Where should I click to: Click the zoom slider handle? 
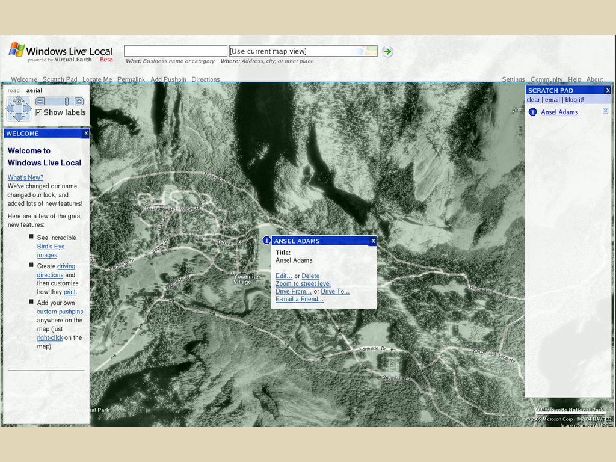click(67, 101)
